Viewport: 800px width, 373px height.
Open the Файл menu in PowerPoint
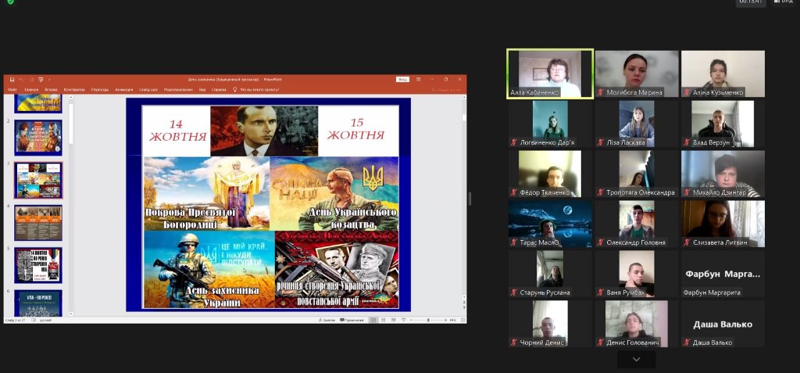(x=12, y=89)
